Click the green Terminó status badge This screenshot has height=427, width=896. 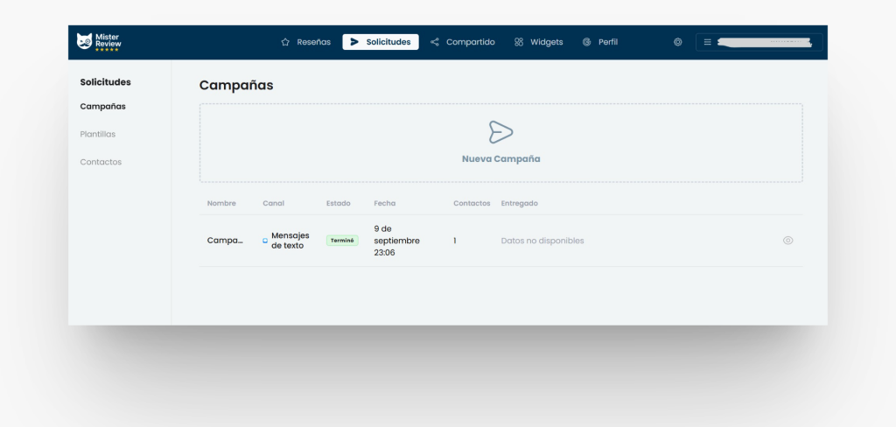342,241
